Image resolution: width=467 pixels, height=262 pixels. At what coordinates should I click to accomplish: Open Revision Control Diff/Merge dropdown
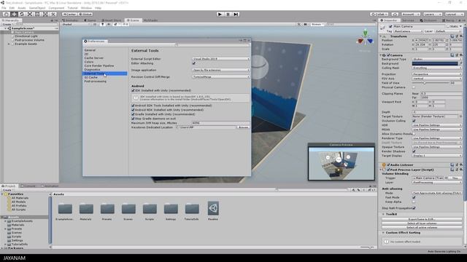pyautogui.click(x=220, y=76)
